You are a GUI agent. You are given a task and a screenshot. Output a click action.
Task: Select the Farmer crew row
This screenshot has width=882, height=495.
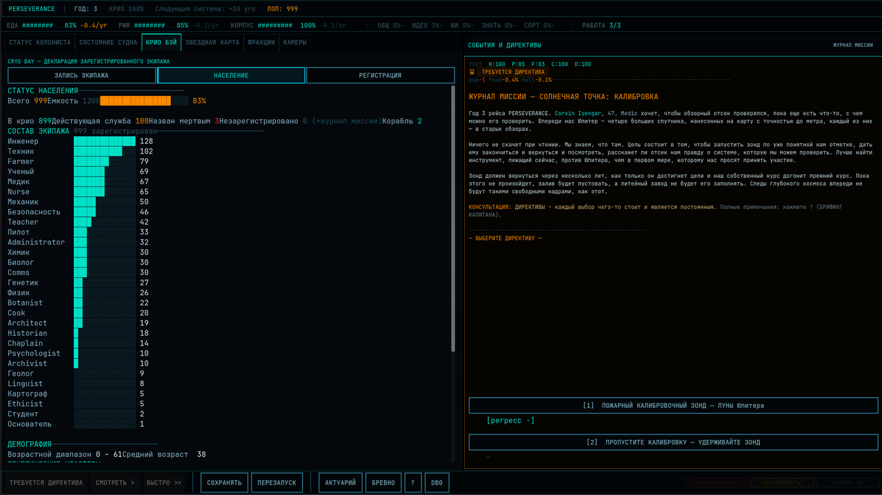tap(80, 161)
